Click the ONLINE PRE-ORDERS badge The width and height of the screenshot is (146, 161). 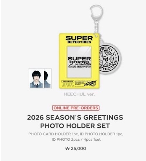tap(76, 108)
